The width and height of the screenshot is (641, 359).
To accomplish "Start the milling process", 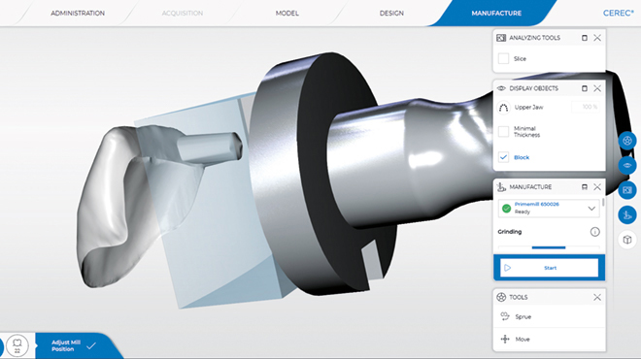I will click(550, 268).
